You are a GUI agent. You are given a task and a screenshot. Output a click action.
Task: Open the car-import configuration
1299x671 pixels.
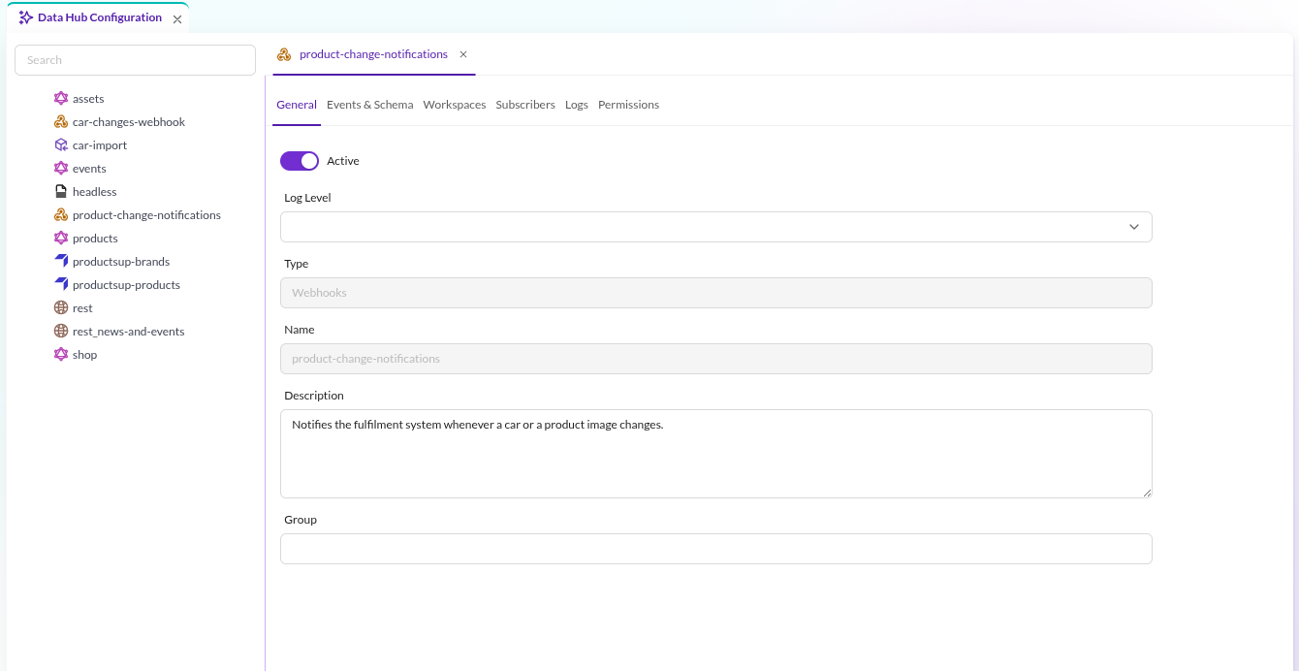tap(100, 145)
